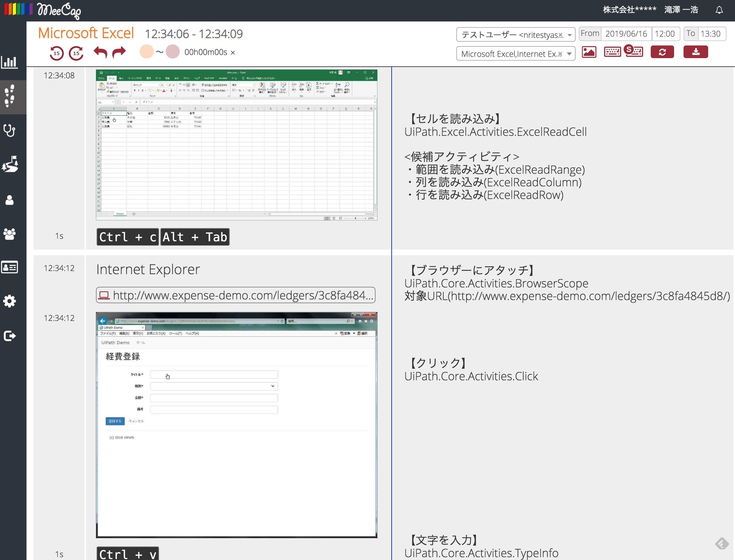Clear the 00h00m00s duration with x
This screenshot has width=735, height=560.
pyautogui.click(x=233, y=53)
